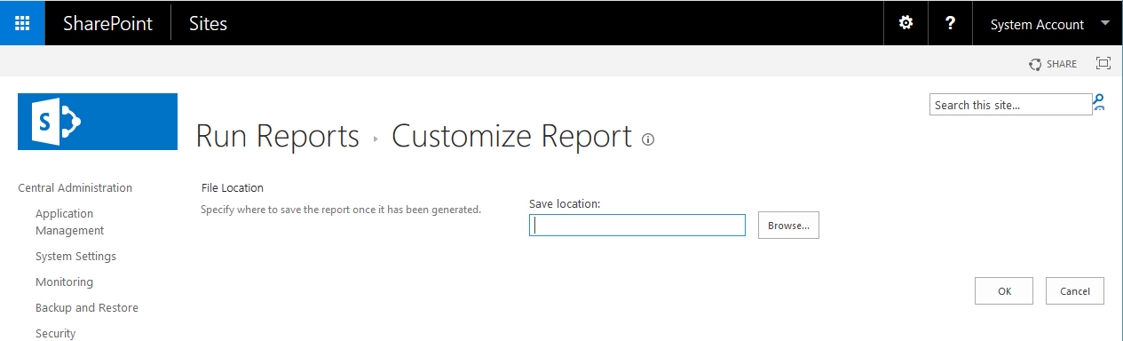Click the search magnifier icon

1099,104
